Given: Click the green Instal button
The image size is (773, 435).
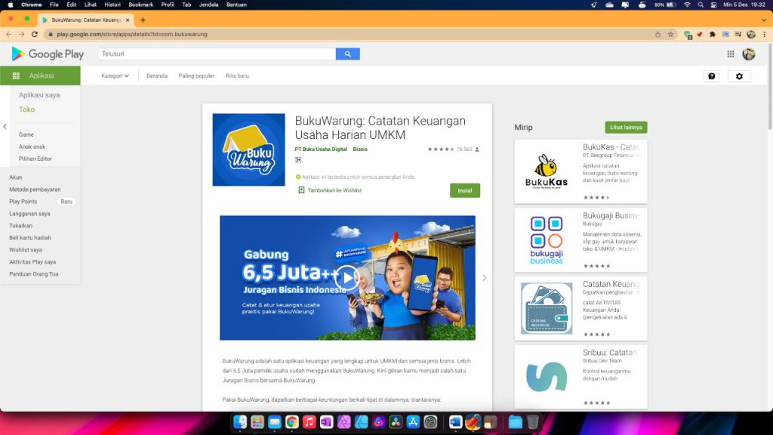Looking at the screenshot, I should coord(465,190).
